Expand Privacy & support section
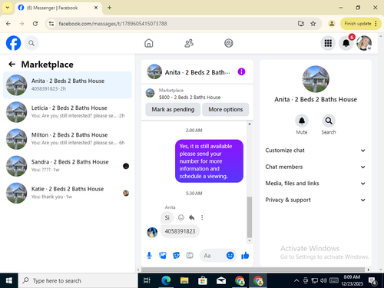This screenshot has width=384, height=288. tap(316, 200)
